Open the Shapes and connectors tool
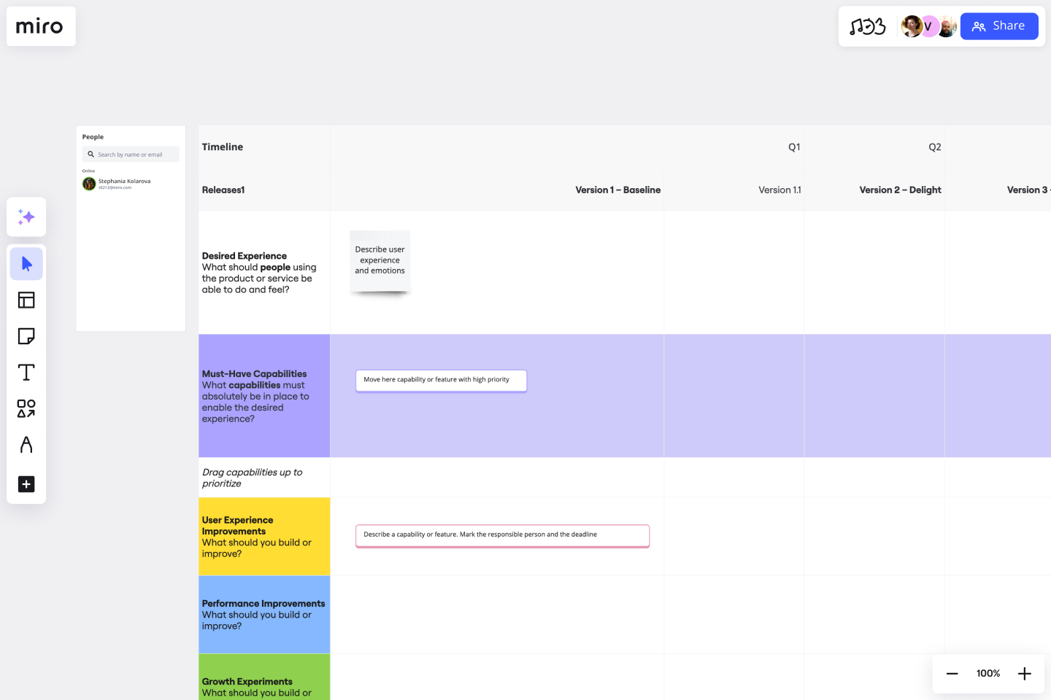This screenshot has width=1051, height=700. (x=26, y=410)
